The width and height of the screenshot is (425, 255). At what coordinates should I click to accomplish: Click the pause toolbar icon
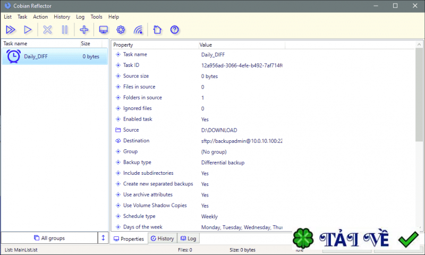click(64, 30)
